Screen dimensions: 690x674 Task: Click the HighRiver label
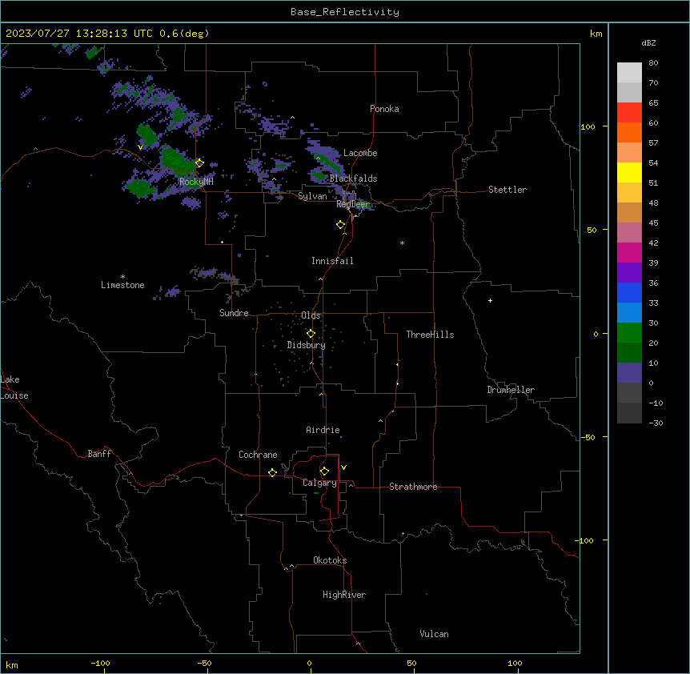click(344, 595)
